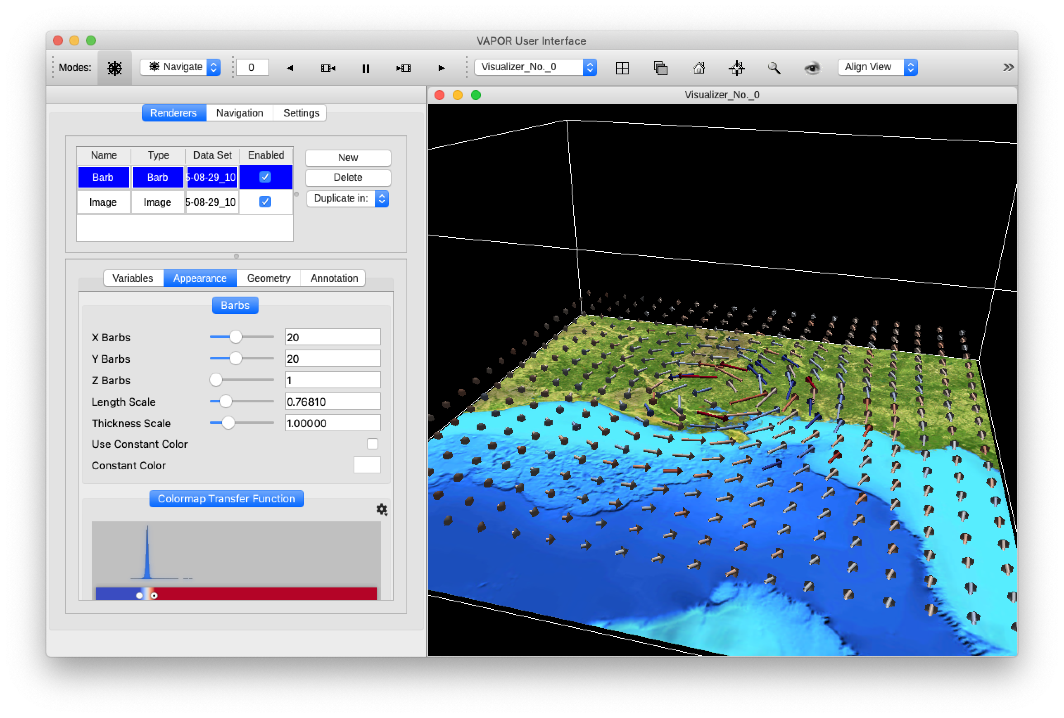Disable the Image renderer checkbox
This screenshot has width=1064, height=718.
265,202
